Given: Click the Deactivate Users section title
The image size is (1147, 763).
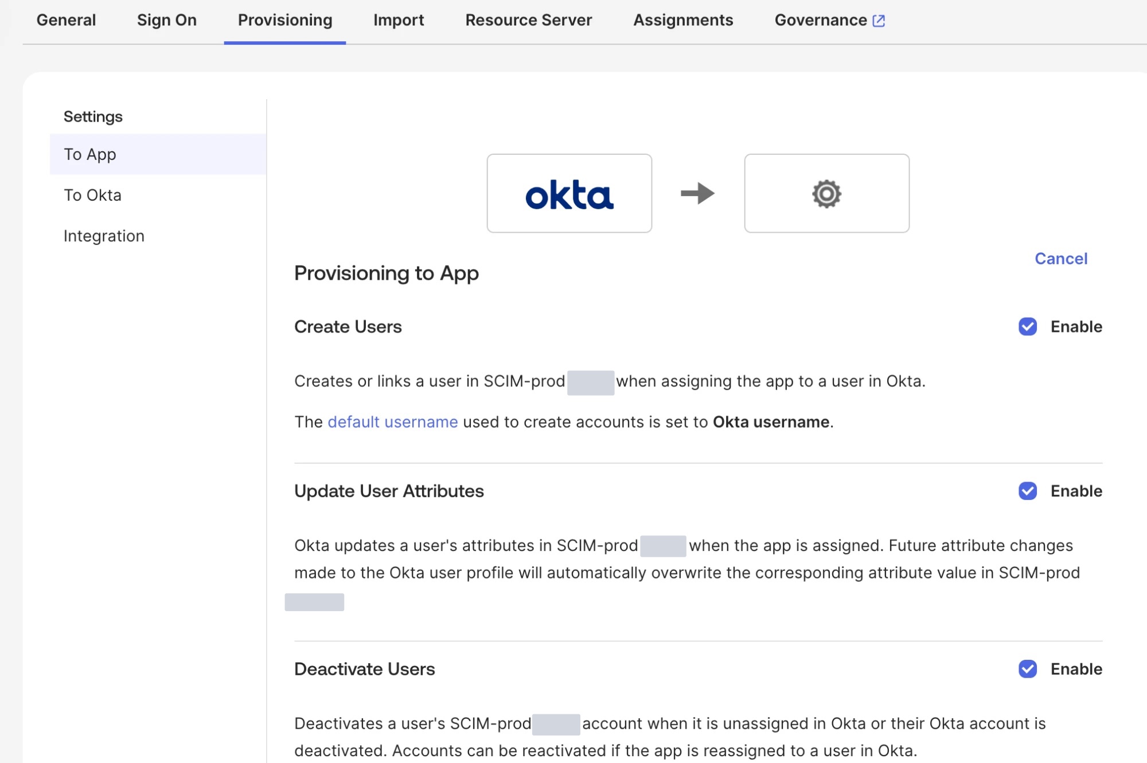Looking at the screenshot, I should (x=364, y=669).
